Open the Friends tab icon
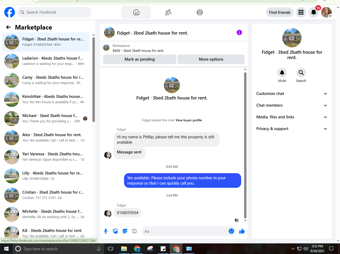340x254 pixels. tap(168, 12)
